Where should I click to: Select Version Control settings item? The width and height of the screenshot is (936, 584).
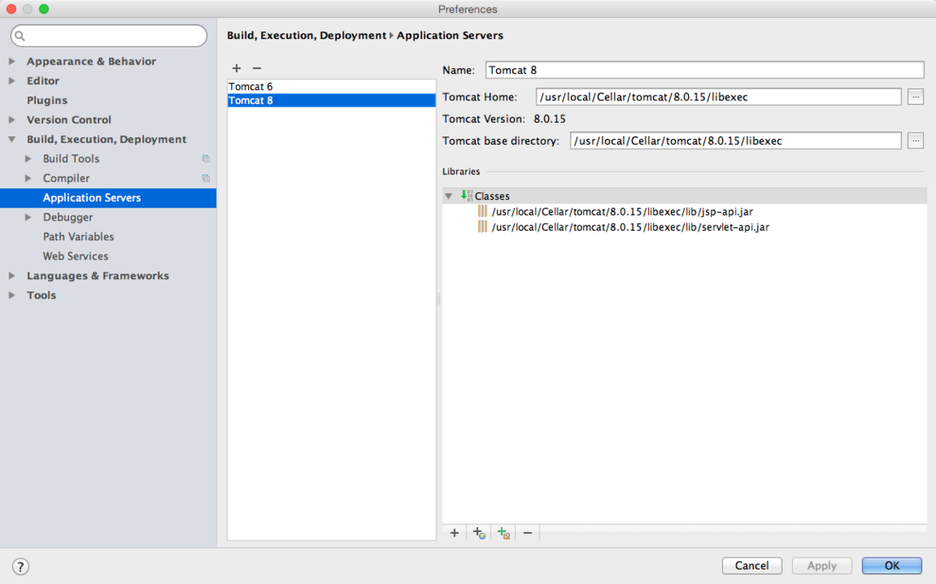(x=69, y=120)
